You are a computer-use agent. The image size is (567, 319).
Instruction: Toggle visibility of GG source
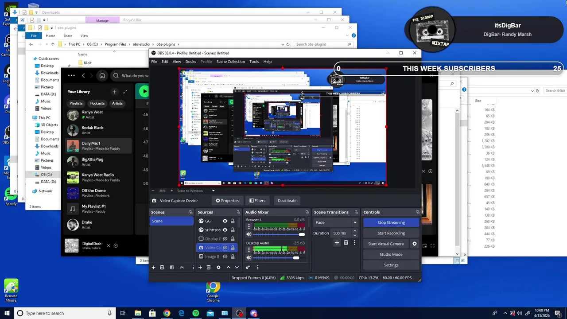(x=225, y=221)
